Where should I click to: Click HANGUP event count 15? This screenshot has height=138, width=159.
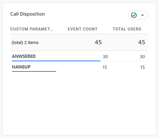pos(105,67)
